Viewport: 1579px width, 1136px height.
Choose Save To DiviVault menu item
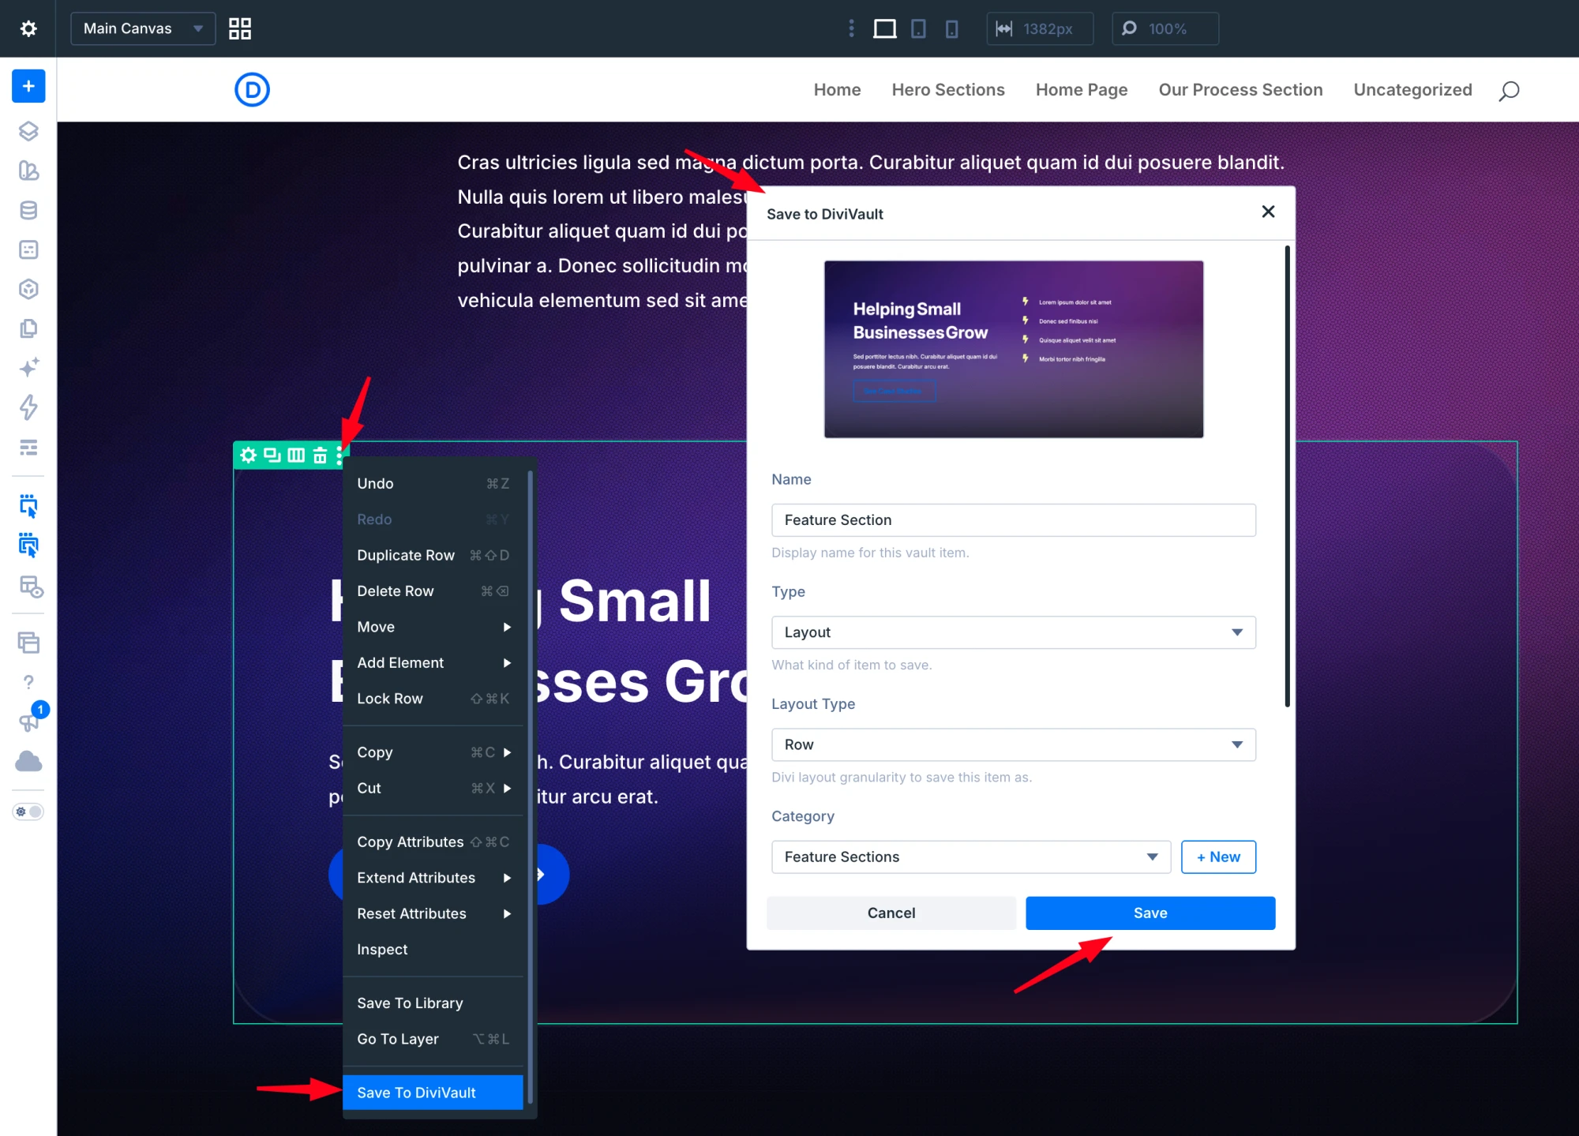coord(433,1093)
